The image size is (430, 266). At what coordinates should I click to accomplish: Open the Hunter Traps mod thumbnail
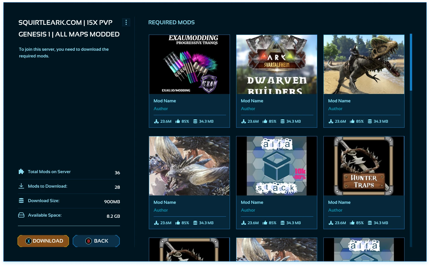(x=364, y=166)
